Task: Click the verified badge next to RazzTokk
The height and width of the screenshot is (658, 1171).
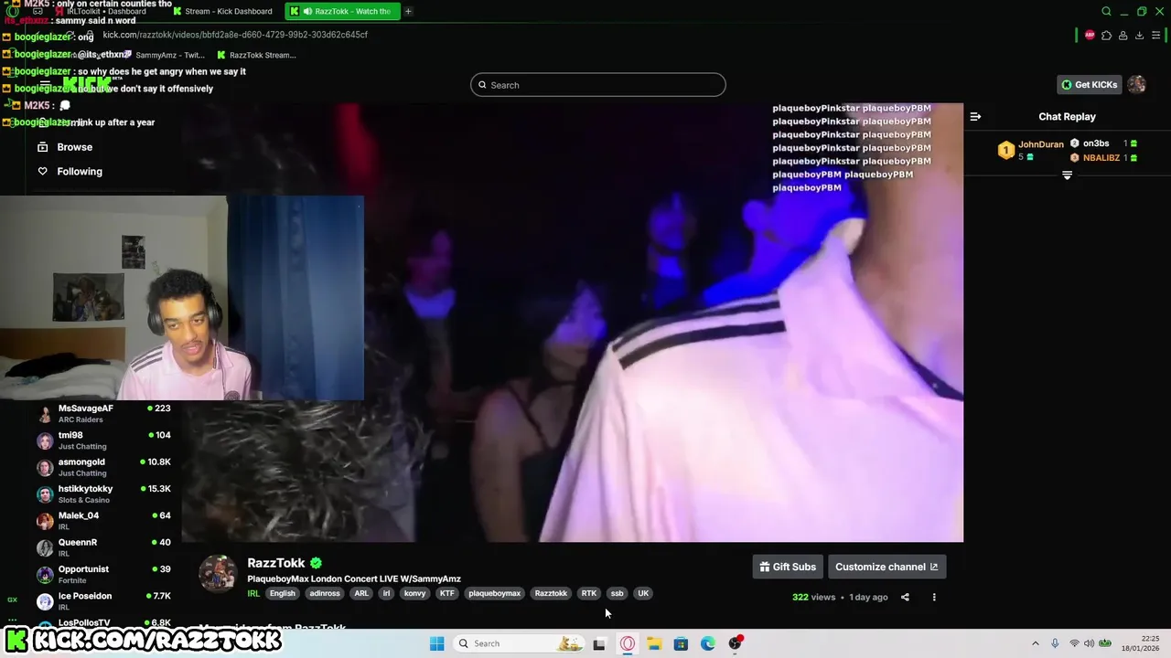Action: point(316,563)
